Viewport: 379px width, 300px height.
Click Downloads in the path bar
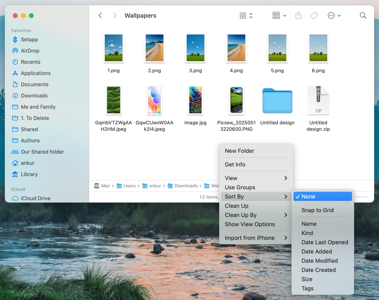(x=183, y=186)
